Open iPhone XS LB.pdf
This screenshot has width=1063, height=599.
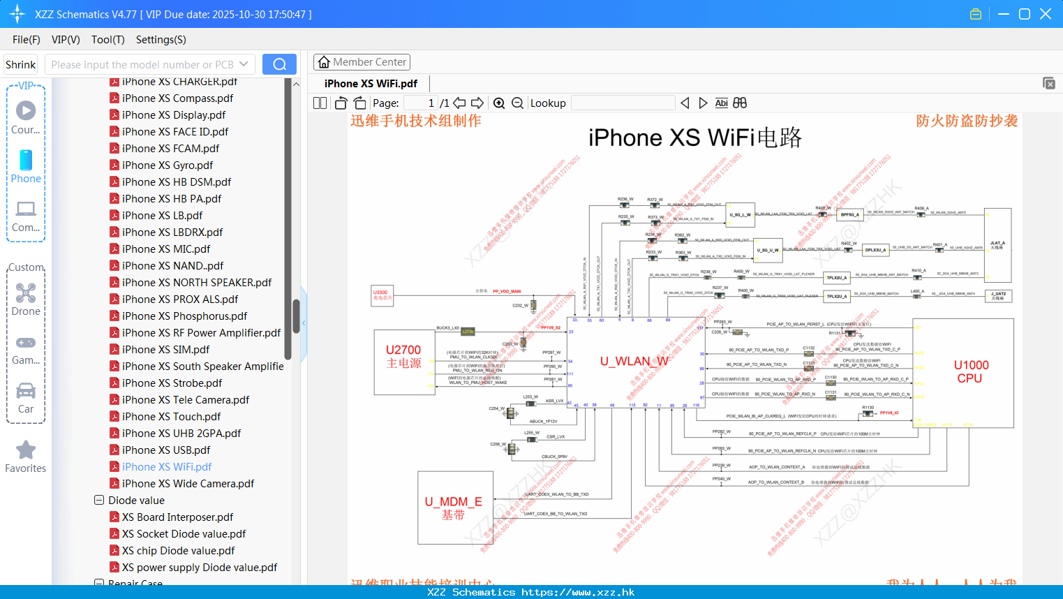click(162, 215)
